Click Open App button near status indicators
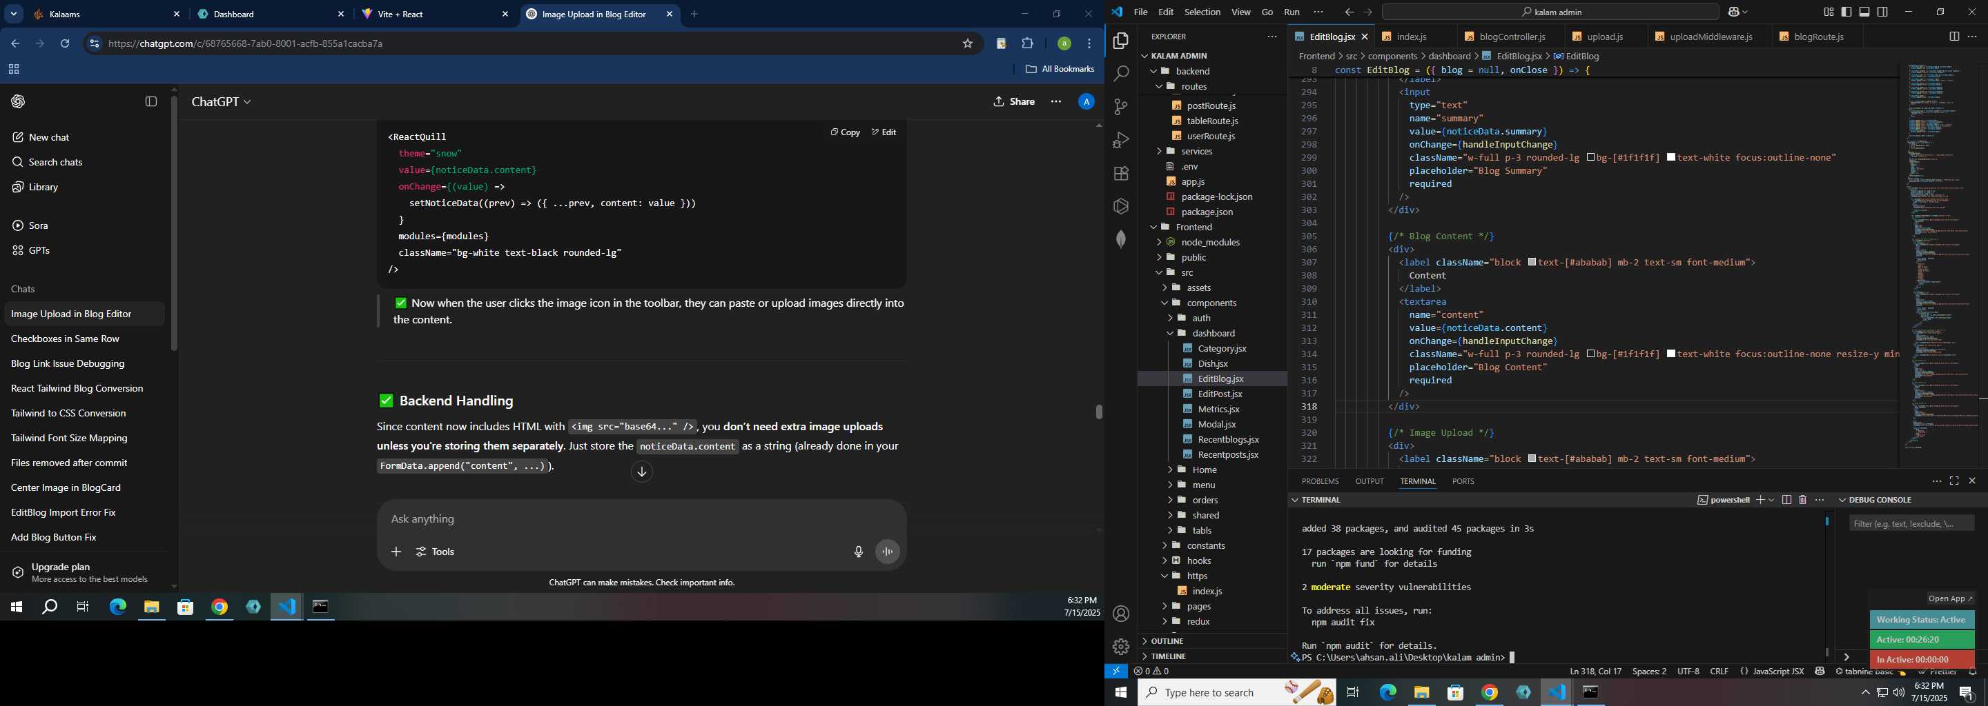This screenshot has width=1988, height=706. (1950, 599)
